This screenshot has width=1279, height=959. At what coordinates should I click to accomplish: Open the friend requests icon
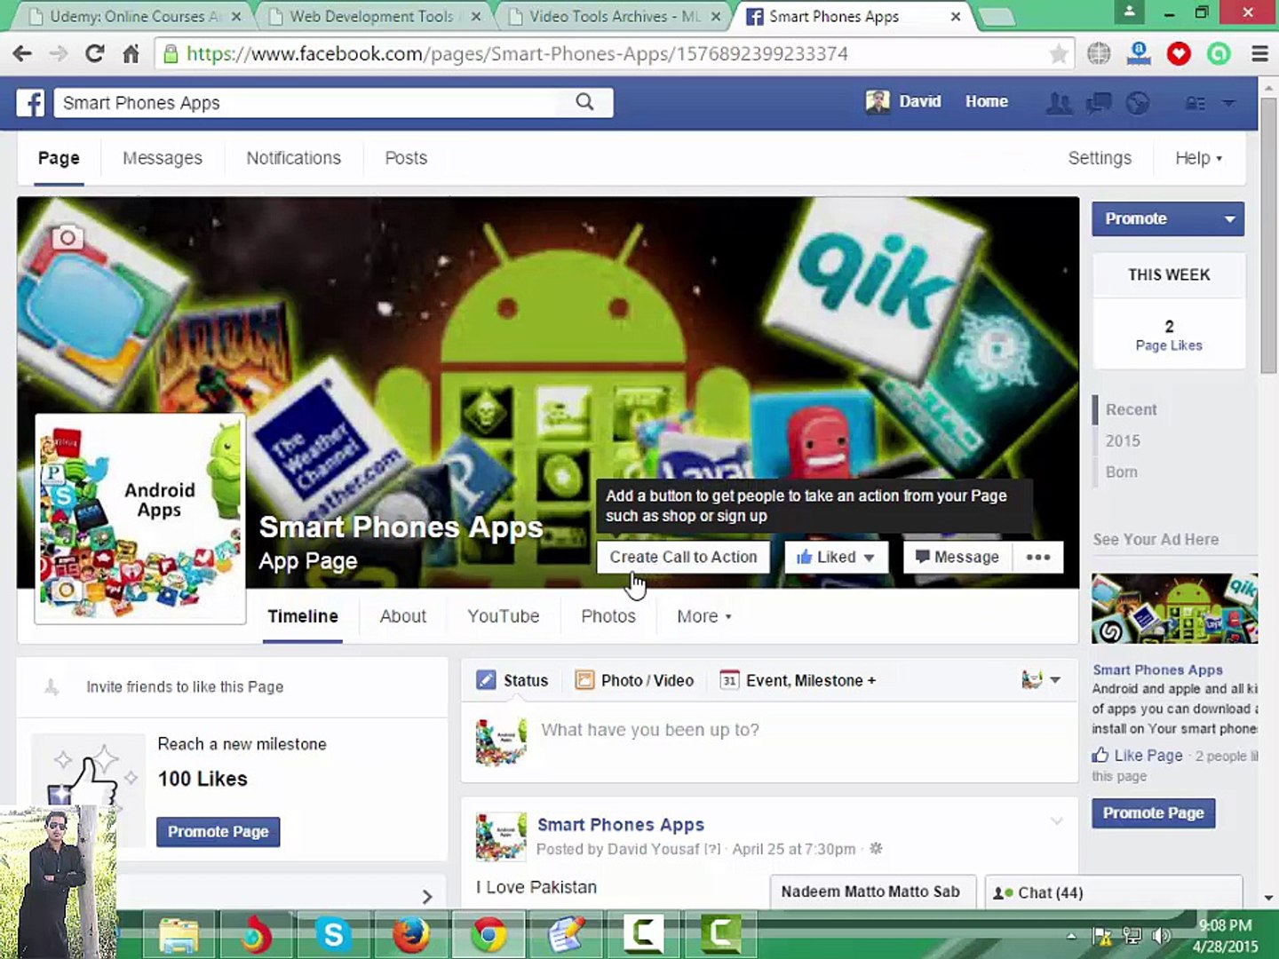[x=1059, y=103]
